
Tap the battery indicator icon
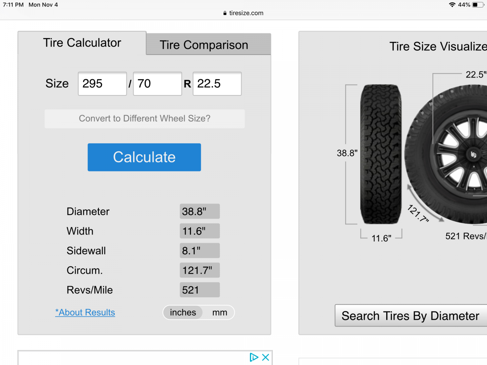(x=478, y=5)
